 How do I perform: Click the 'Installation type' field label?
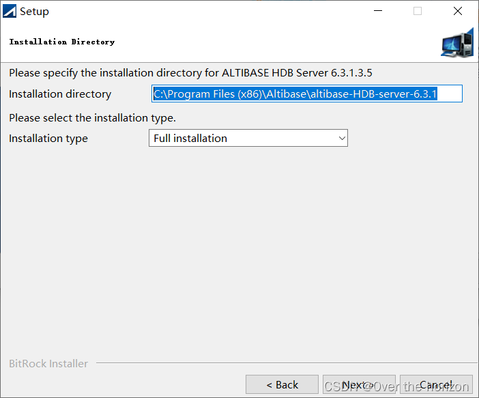coord(48,138)
